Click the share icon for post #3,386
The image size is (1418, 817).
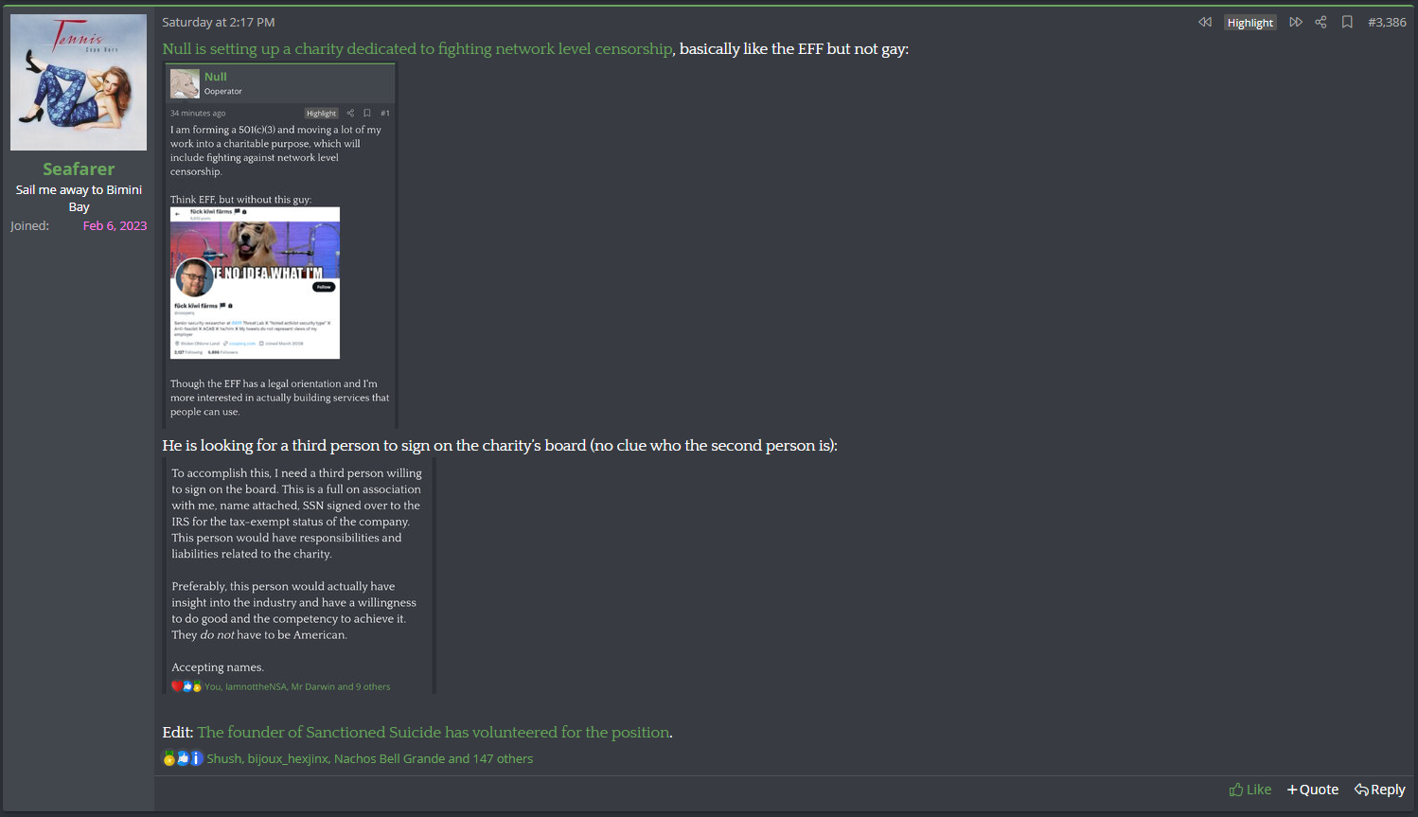click(1321, 22)
